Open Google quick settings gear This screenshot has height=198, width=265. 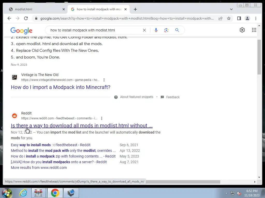click(242, 30)
